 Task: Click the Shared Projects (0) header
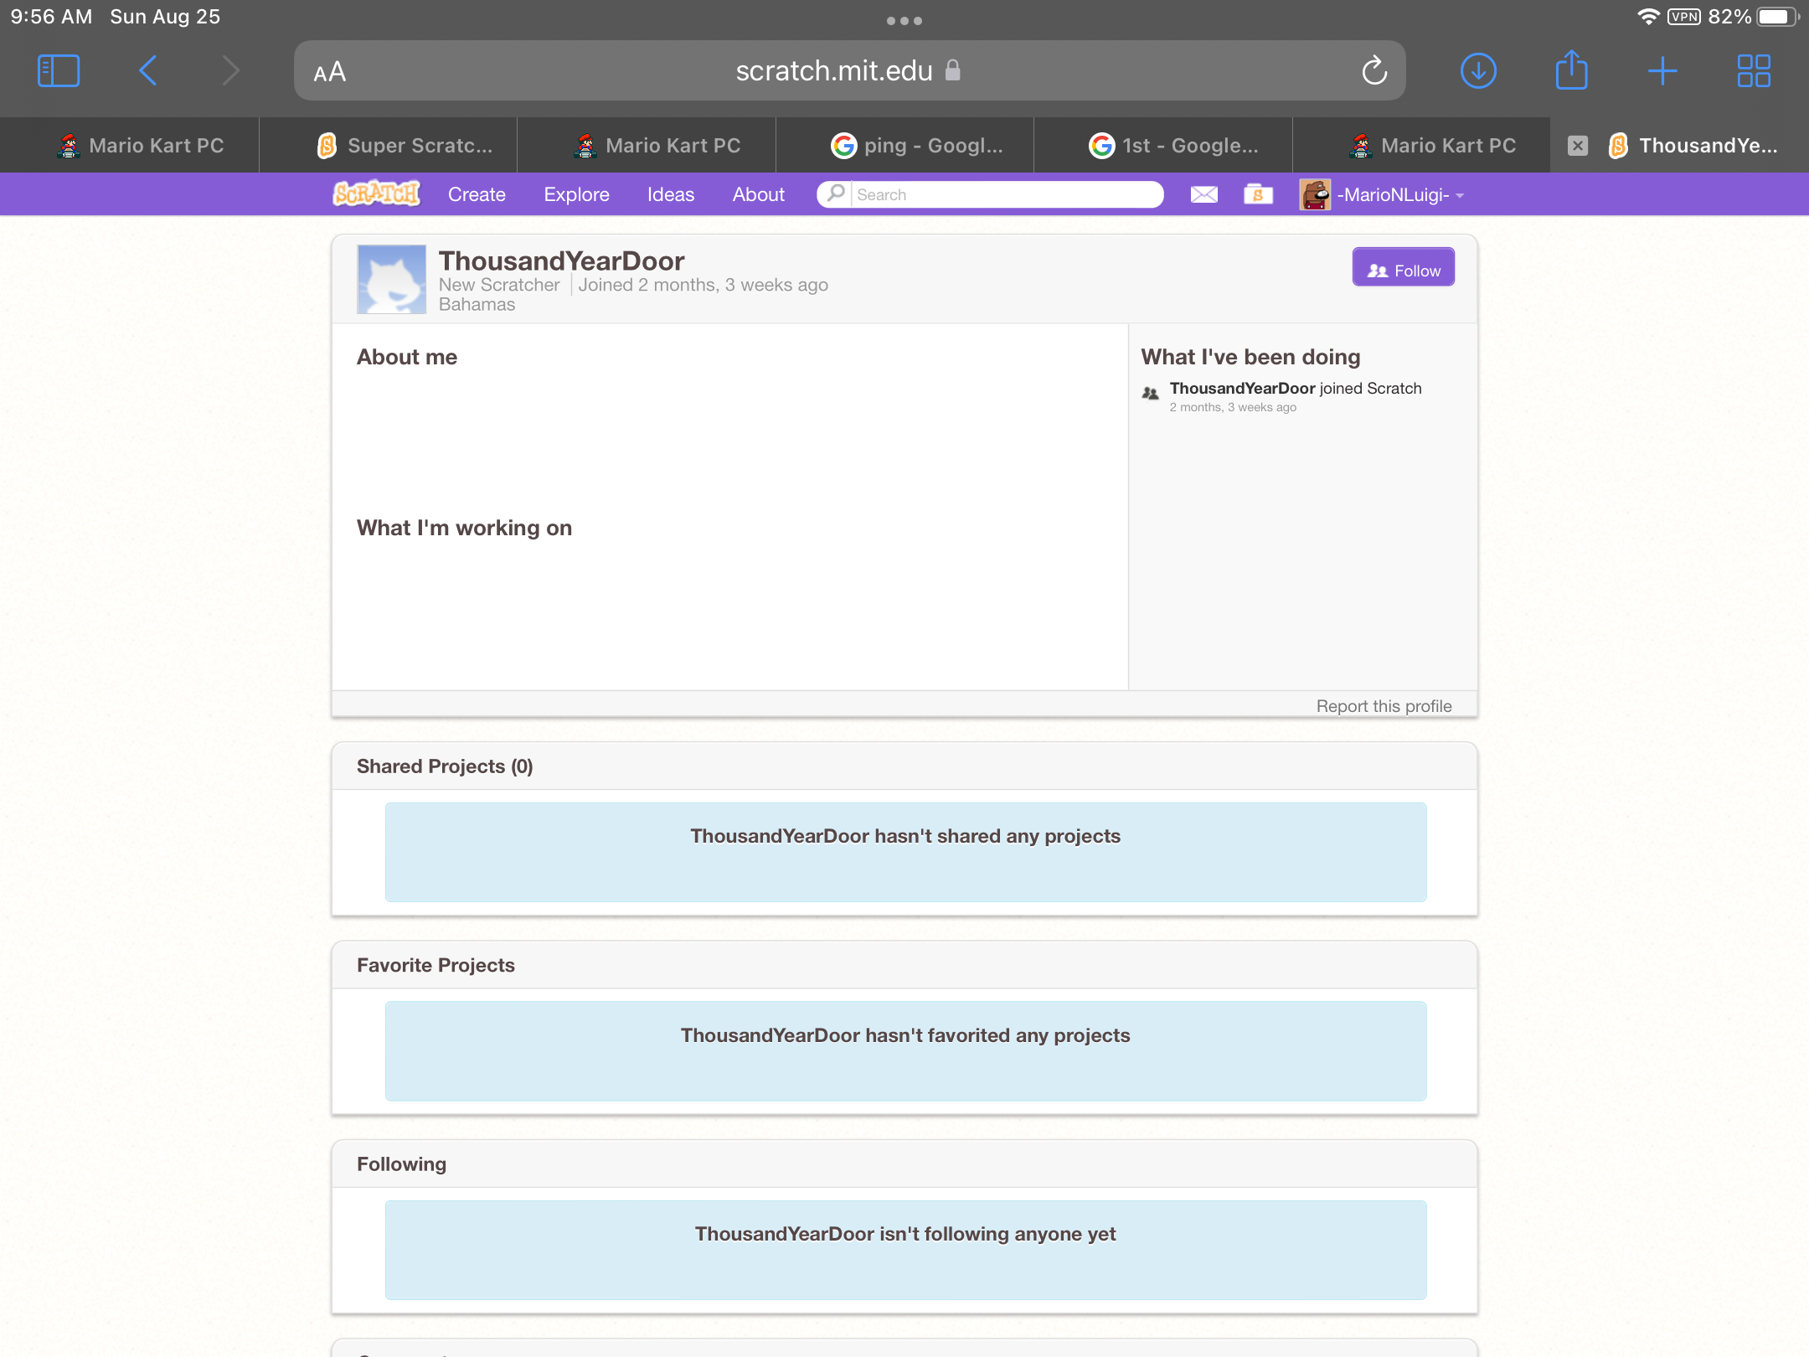(445, 766)
